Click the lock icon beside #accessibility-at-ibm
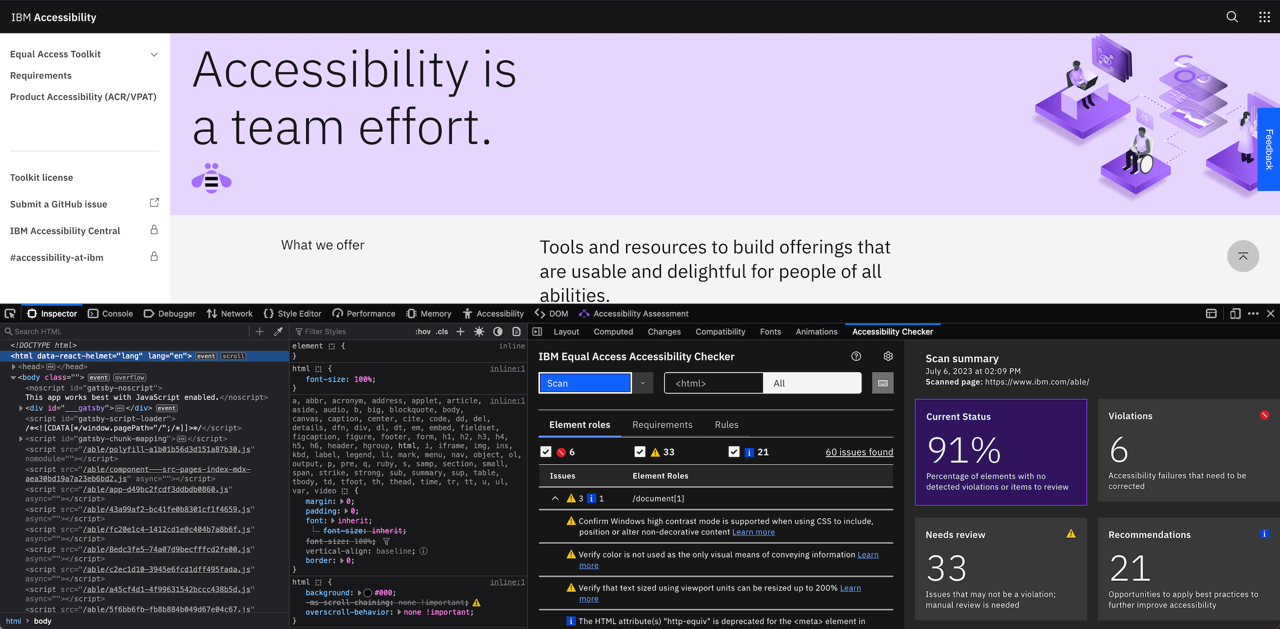This screenshot has width=1280, height=629. [x=154, y=256]
